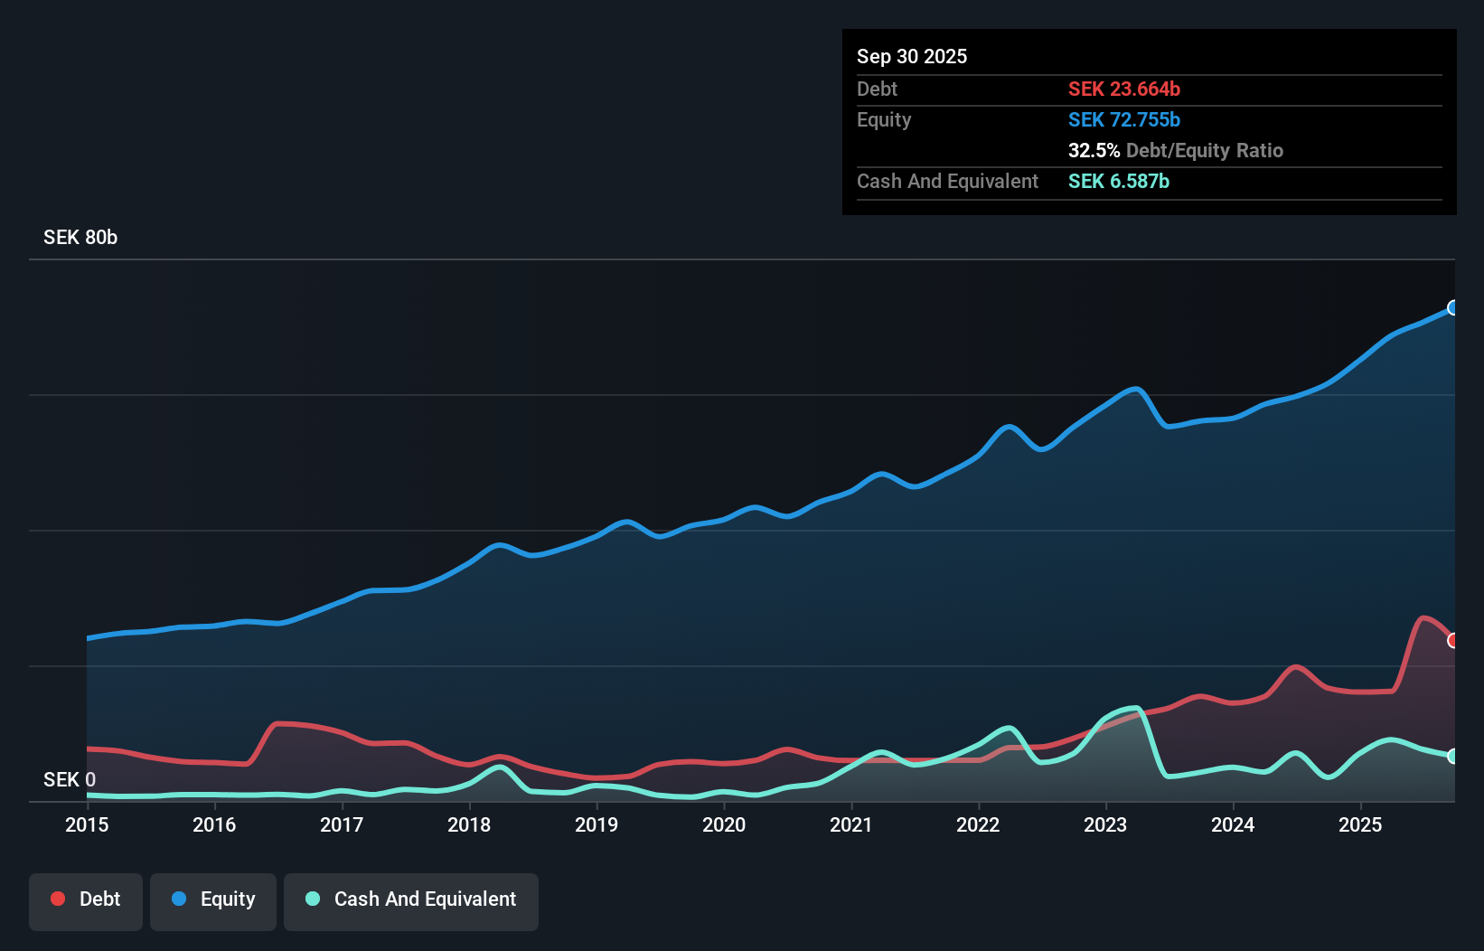Toggle the Cash And Equivalent series visibility
Image resolution: width=1484 pixels, height=951 pixels.
pyautogui.click(x=411, y=901)
